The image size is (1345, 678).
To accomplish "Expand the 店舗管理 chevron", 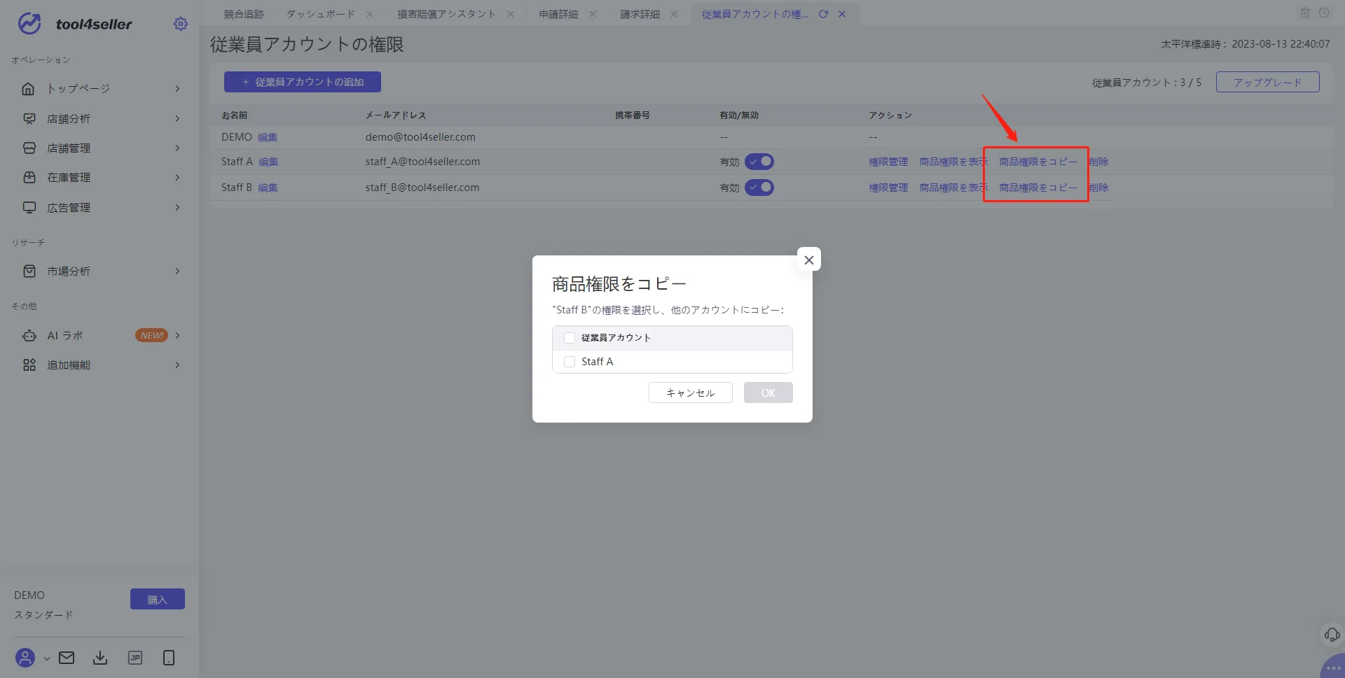I will coord(177,148).
